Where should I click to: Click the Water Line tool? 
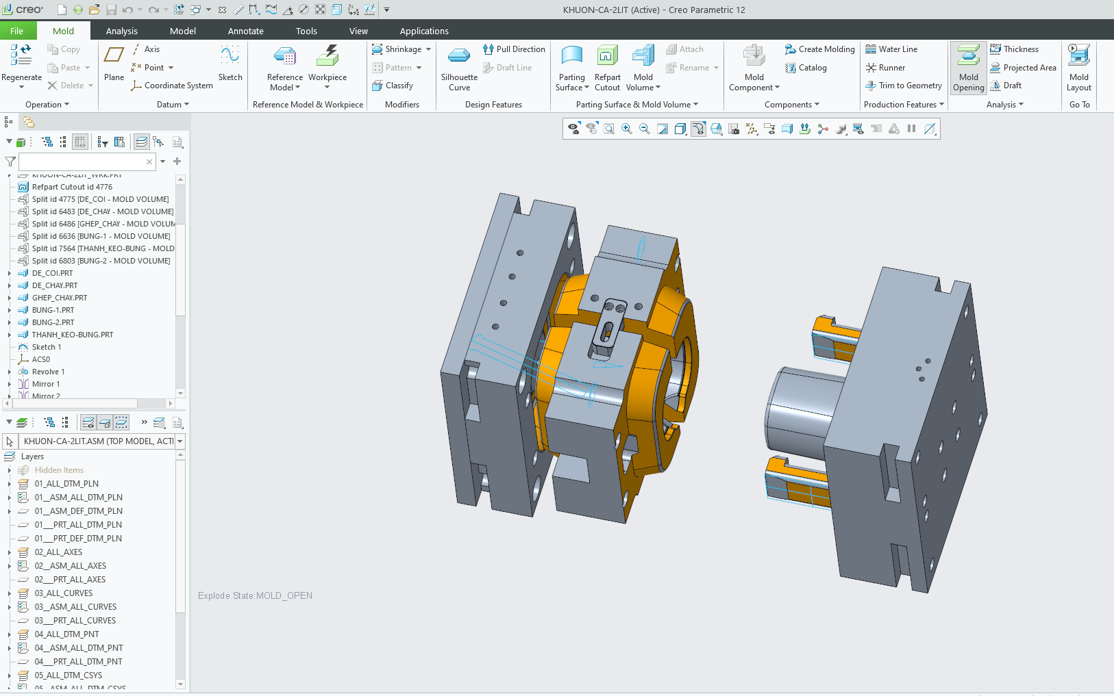[891, 49]
